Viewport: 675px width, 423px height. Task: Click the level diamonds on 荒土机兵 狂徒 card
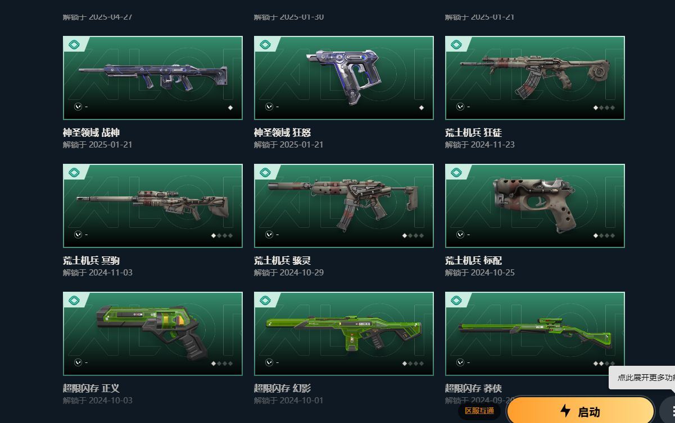pyautogui.click(x=604, y=108)
